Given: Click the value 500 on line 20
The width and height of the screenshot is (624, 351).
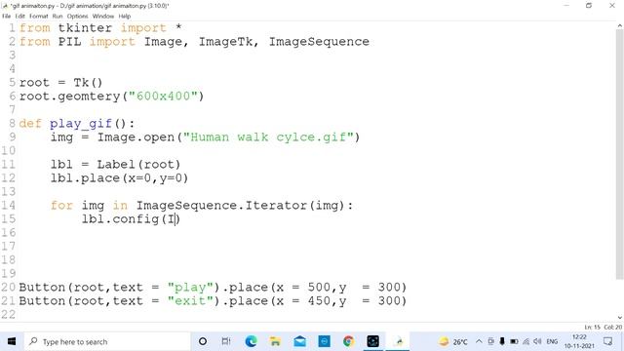Looking at the screenshot, I should click(x=319, y=288).
